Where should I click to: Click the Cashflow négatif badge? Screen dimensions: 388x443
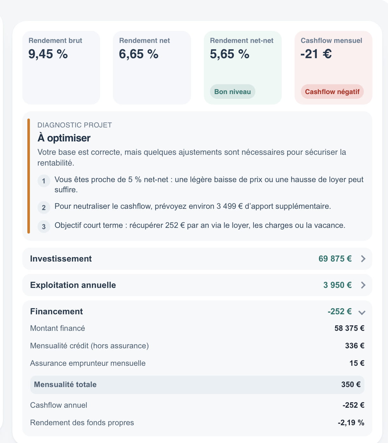332,92
